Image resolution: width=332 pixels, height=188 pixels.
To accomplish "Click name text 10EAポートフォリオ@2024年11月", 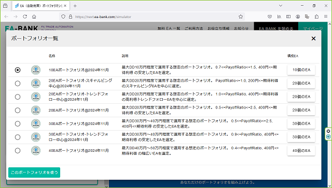I will (79, 70).
